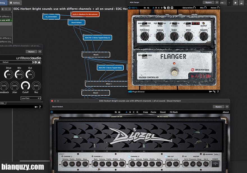Click the play button in the top toolbar

235,3
